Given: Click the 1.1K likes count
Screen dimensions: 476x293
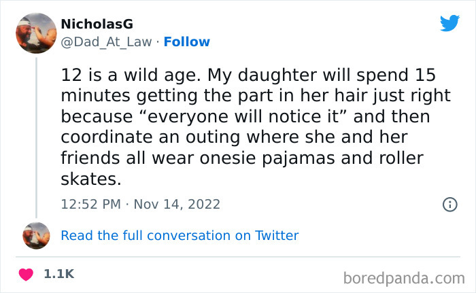Looking at the screenshot, I should (58, 274).
